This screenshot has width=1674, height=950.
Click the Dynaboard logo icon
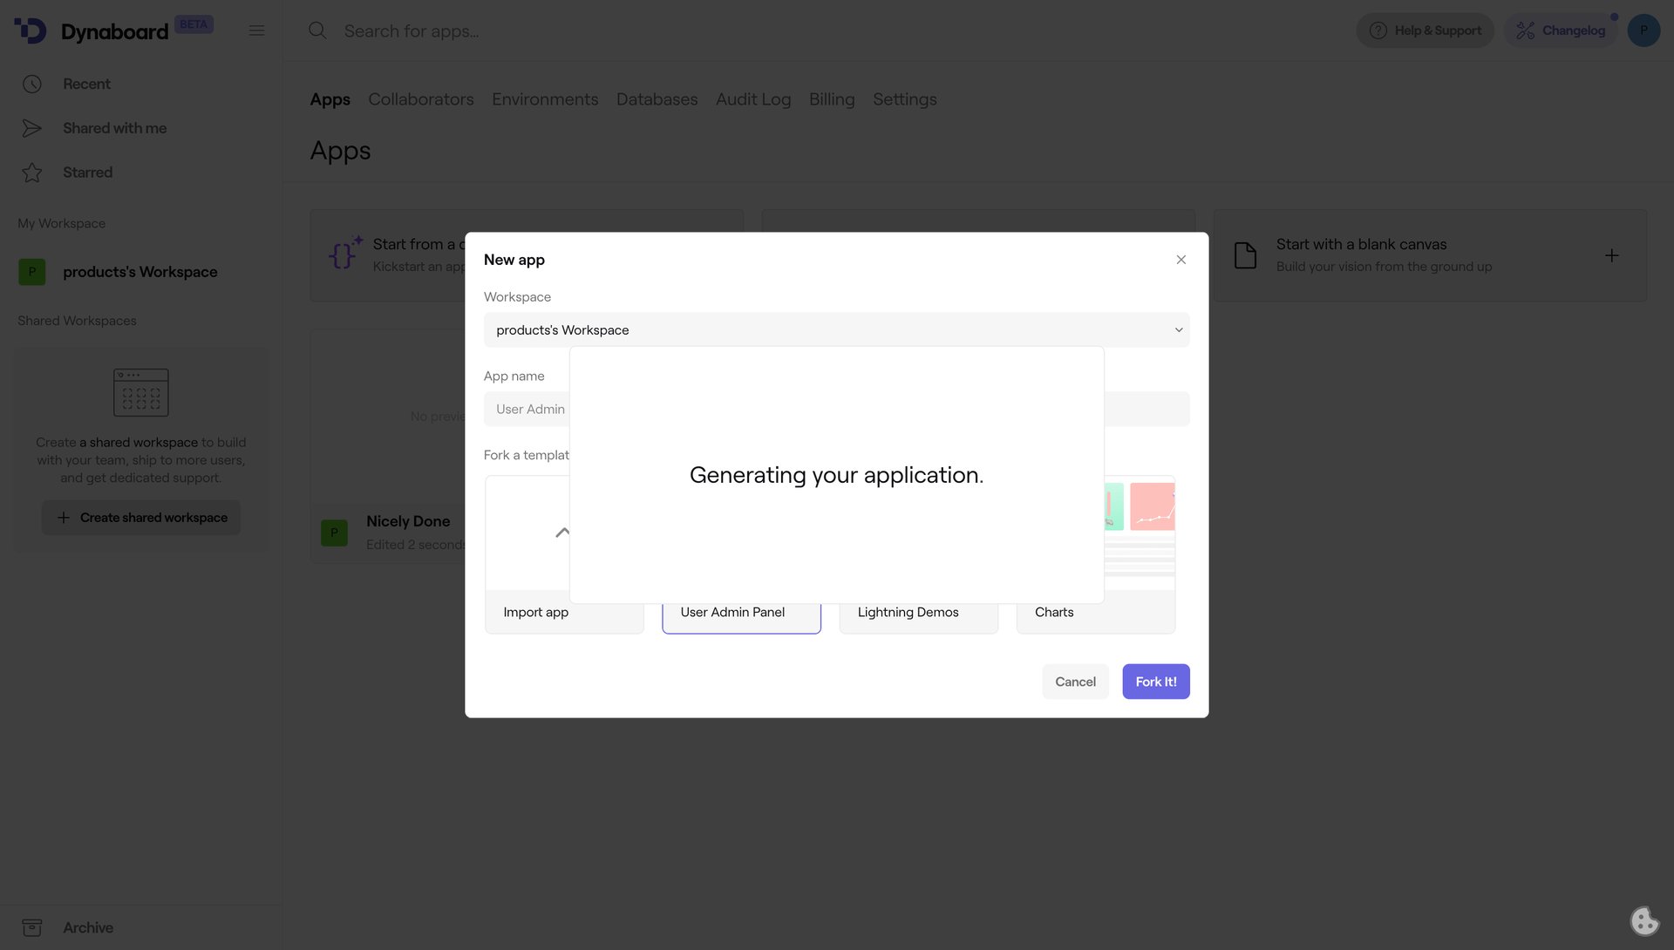tap(30, 31)
